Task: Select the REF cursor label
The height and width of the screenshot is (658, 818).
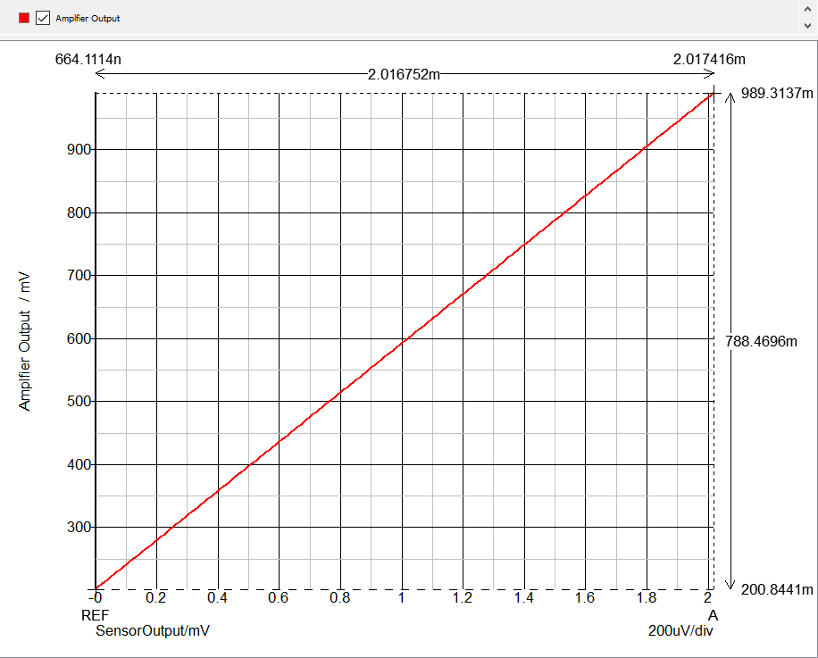Action: coord(95,615)
